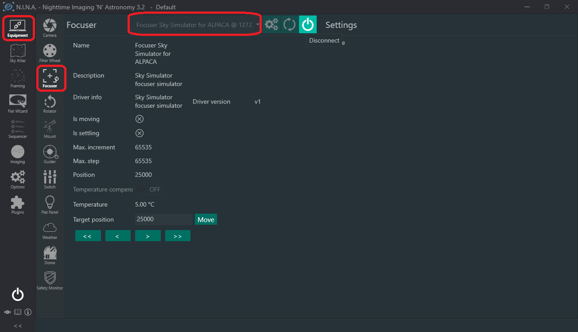Open the Rotator equipment page
Viewport: 578px width, 332px height.
pyautogui.click(x=50, y=104)
